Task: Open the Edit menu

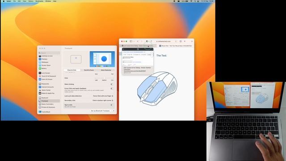Action: [19, 1]
